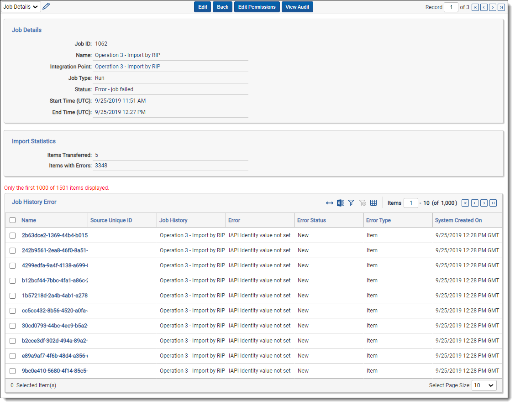Viewport: 515px width, 405px height.
Task: Go to last page of error items
Action: pos(493,203)
